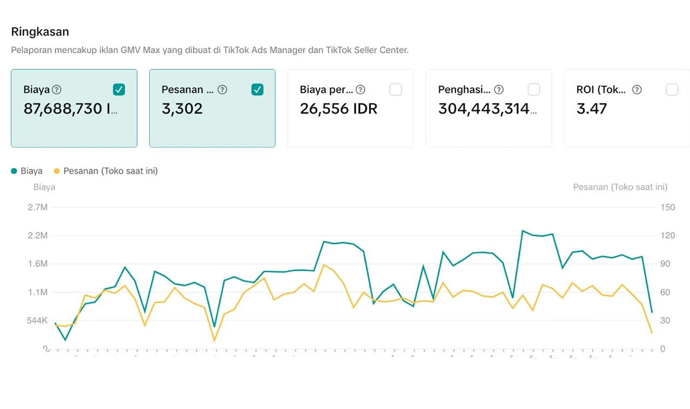Click the teal Biaya legend dot

tap(14, 171)
